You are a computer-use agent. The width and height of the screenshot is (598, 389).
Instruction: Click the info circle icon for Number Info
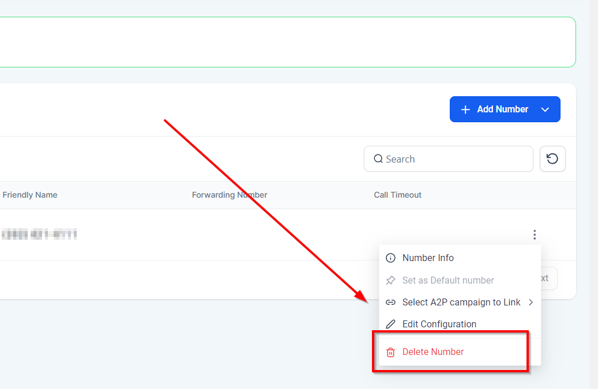click(390, 258)
